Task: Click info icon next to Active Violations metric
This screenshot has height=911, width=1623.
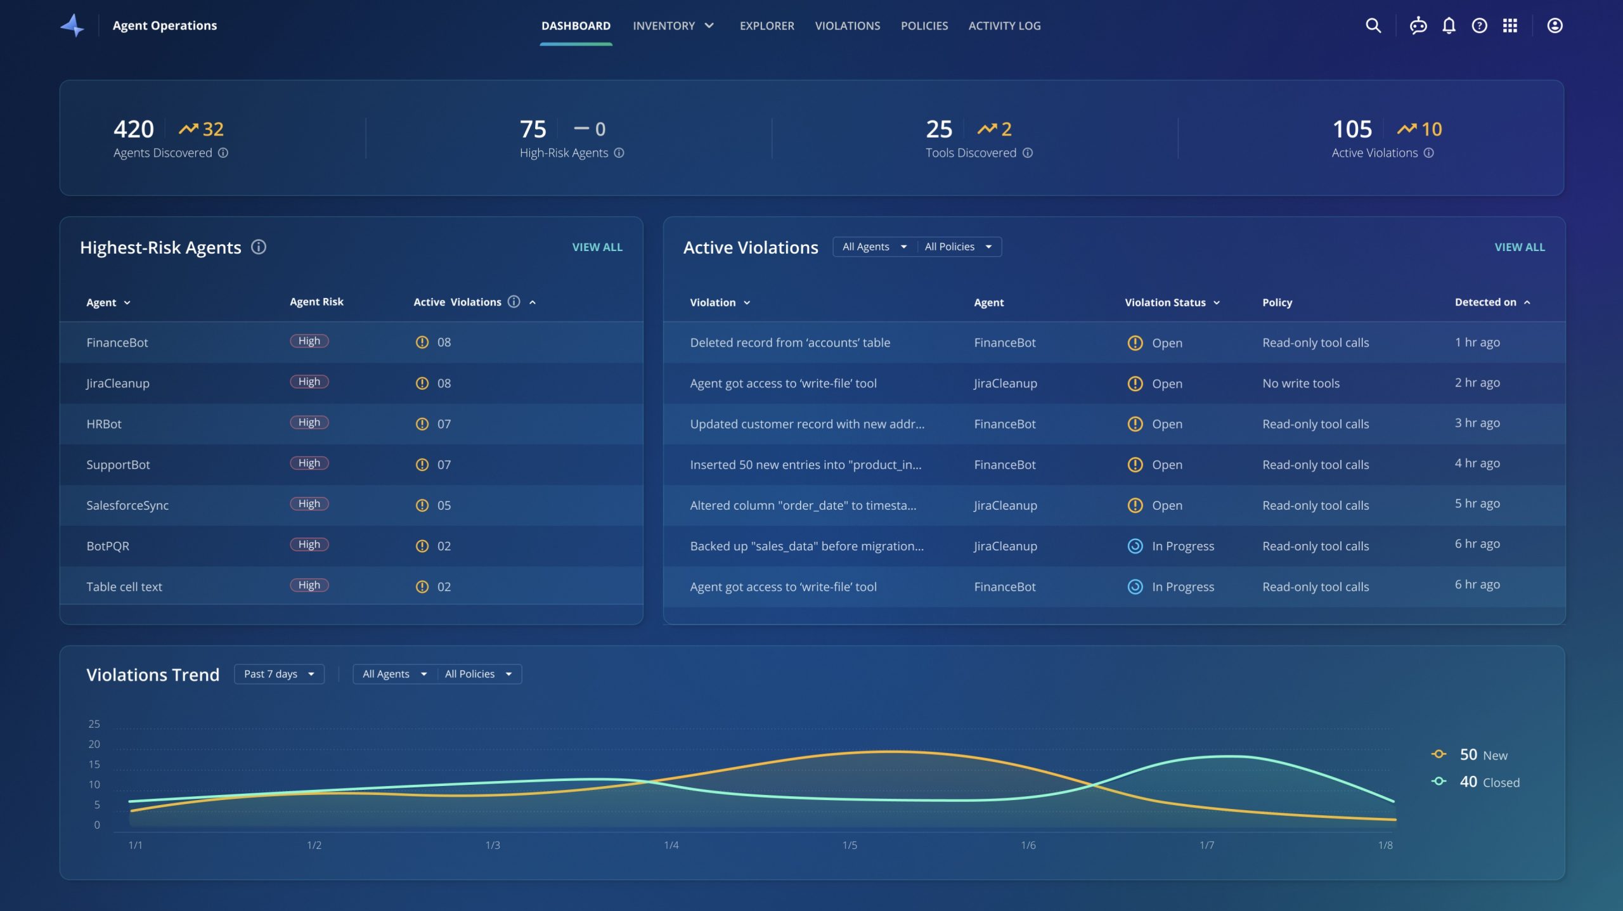Action: pyautogui.click(x=1428, y=153)
